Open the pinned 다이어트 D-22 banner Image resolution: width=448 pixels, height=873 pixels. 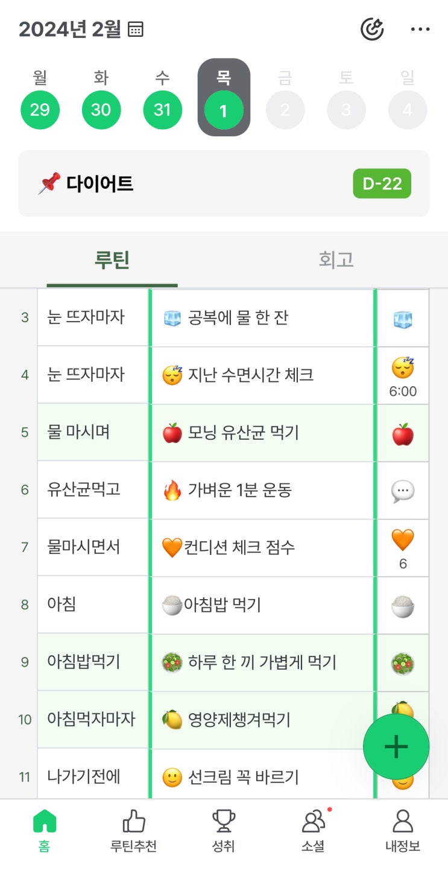(x=224, y=183)
